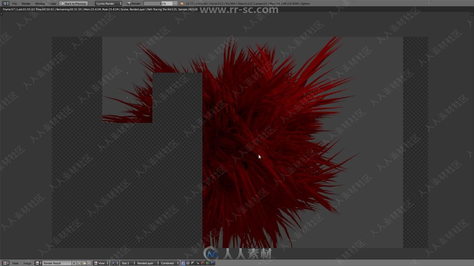The width and height of the screenshot is (474, 266).
Task: Open the View menu in the image editor
Action: [x=15, y=263]
